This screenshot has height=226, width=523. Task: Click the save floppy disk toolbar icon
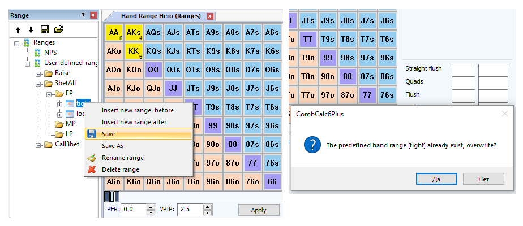click(x=44, y=29)
